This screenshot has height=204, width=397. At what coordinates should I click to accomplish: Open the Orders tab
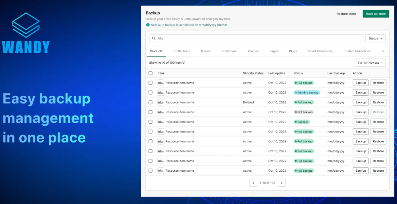206,51
